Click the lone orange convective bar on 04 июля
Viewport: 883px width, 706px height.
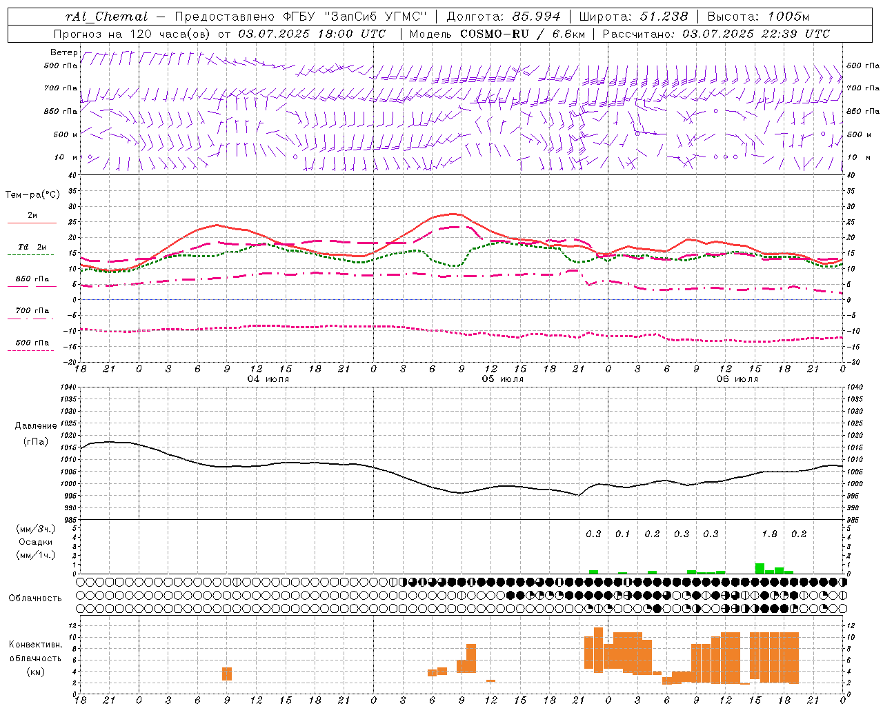[227, 674]
